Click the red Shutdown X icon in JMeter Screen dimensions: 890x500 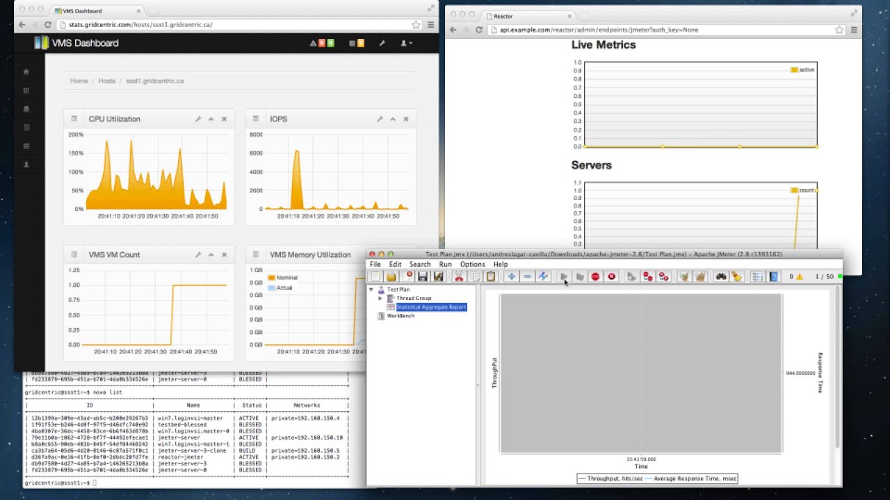click(x=611, y=276)
